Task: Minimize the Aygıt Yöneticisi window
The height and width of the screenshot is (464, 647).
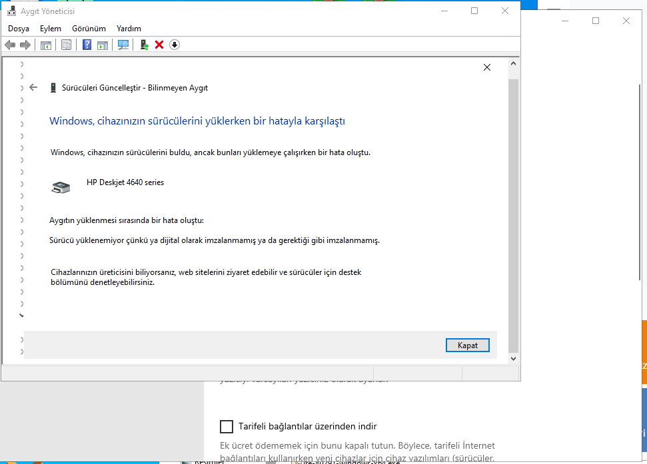Action: tap(444, 11)
